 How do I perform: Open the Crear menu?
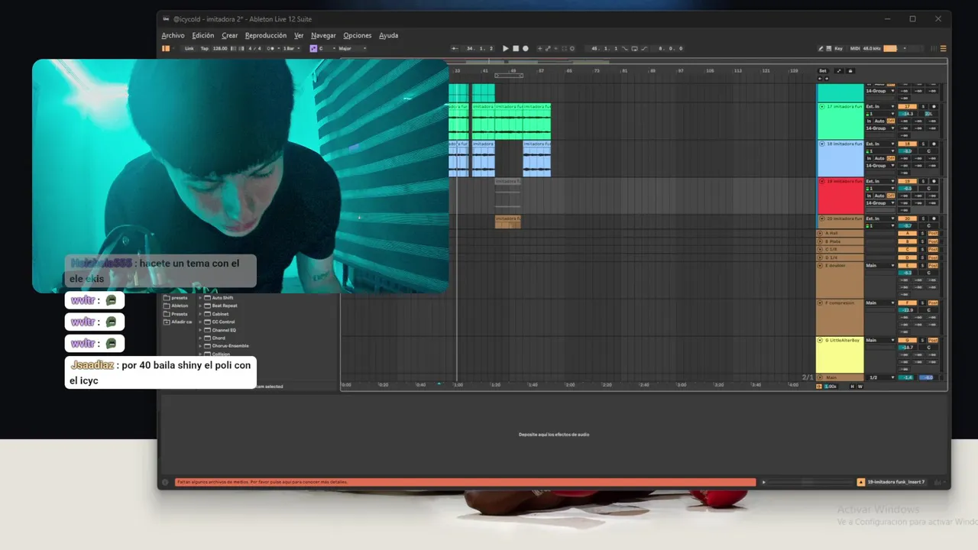[x=229, y=35]
